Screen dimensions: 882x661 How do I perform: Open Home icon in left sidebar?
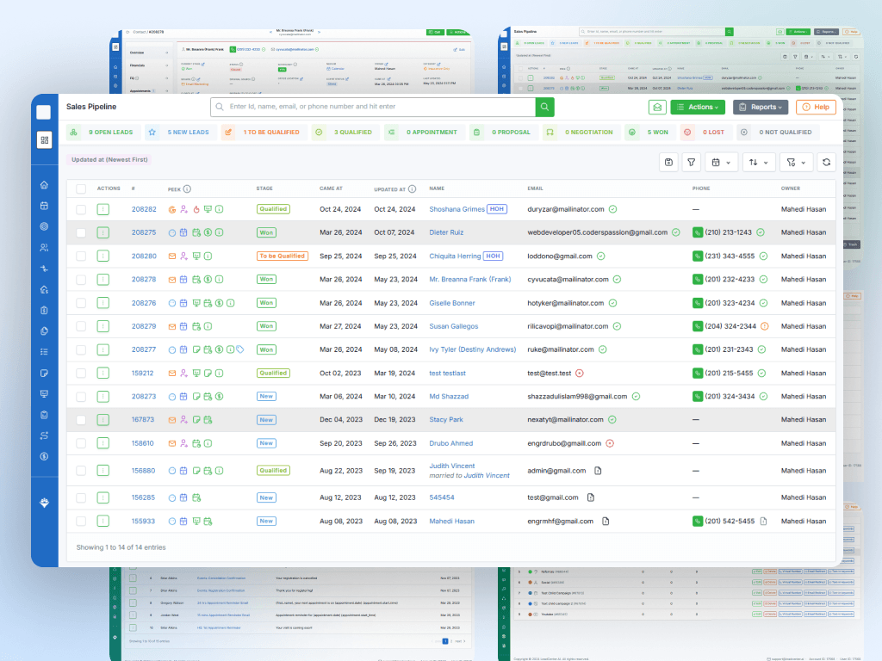click(45, 185)
